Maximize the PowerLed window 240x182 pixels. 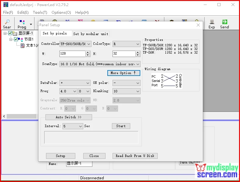[219, 5]
